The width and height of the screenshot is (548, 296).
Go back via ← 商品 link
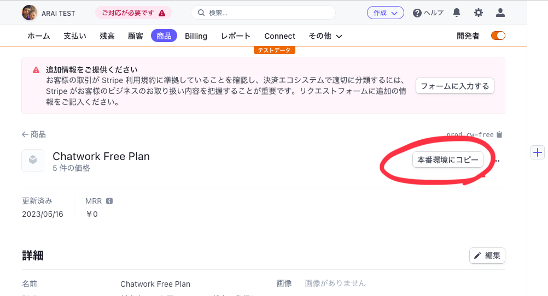coord(33,134)
